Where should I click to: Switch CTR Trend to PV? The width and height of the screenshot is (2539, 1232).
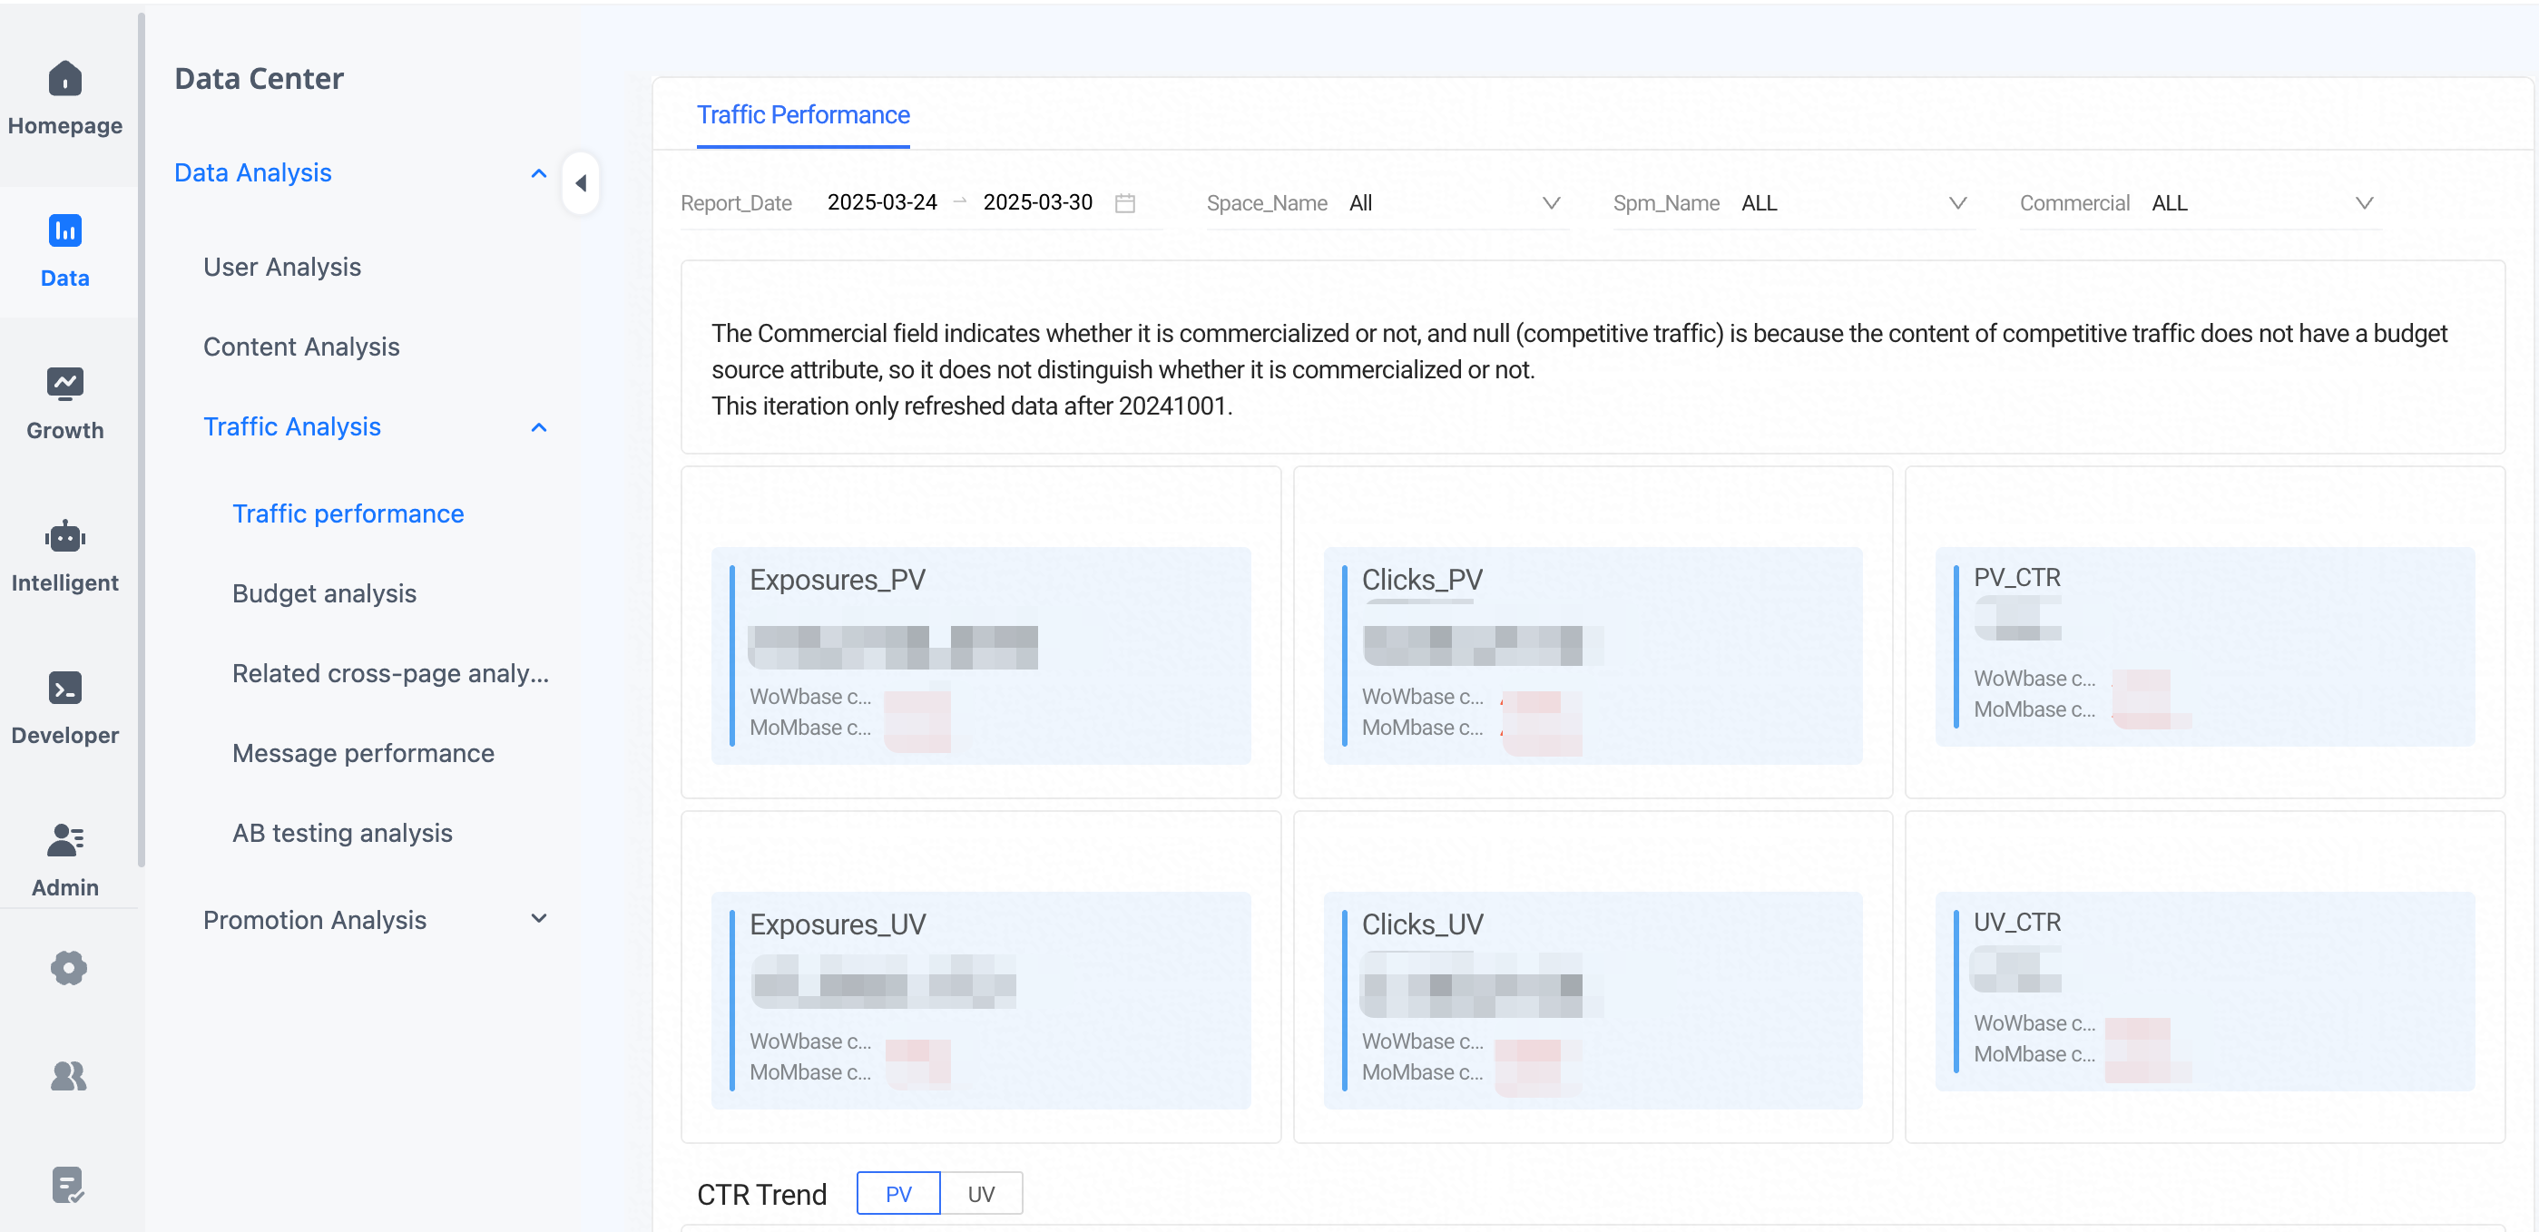[x=898, y=1194]
